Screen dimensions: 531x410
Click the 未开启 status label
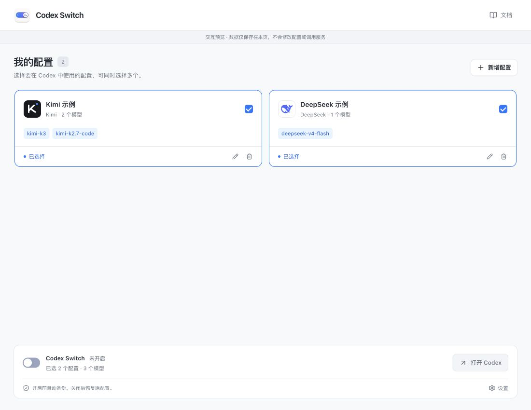point(97,358)
